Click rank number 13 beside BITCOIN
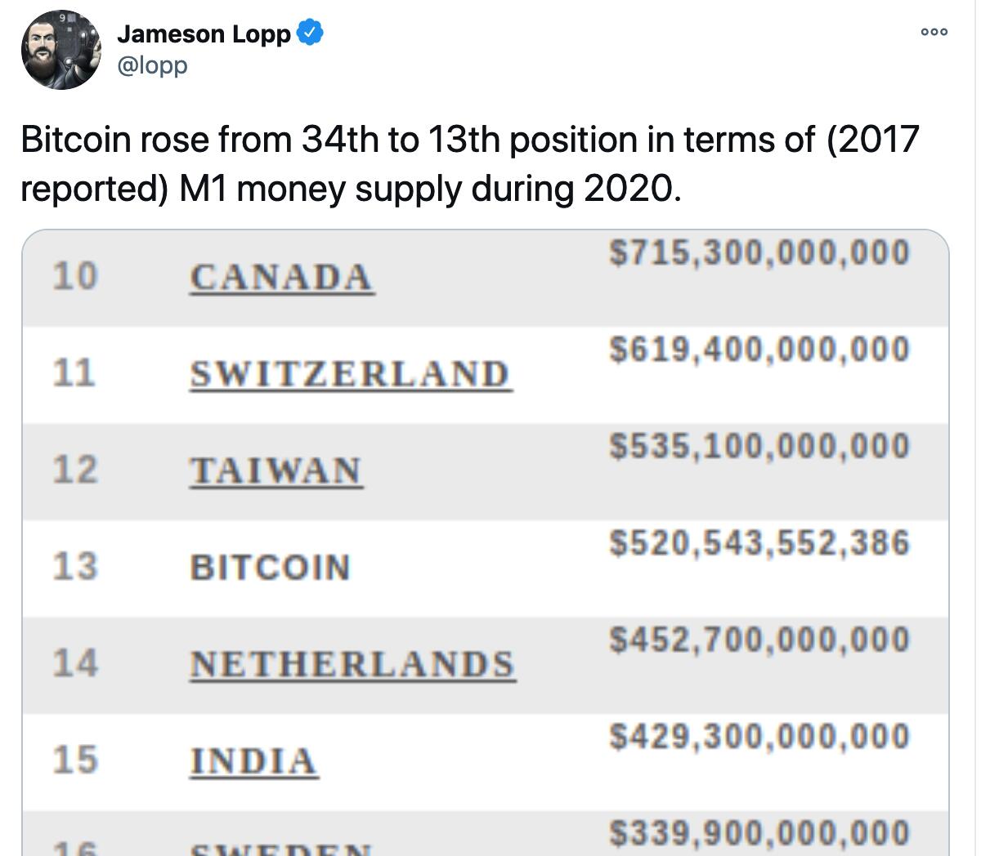 [75, 566]
